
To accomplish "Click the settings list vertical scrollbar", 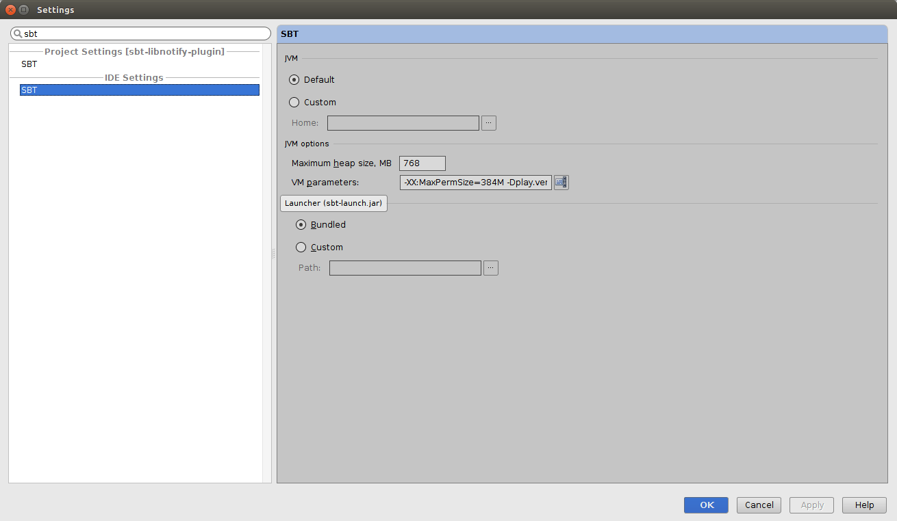I will [x=267, y=263].
